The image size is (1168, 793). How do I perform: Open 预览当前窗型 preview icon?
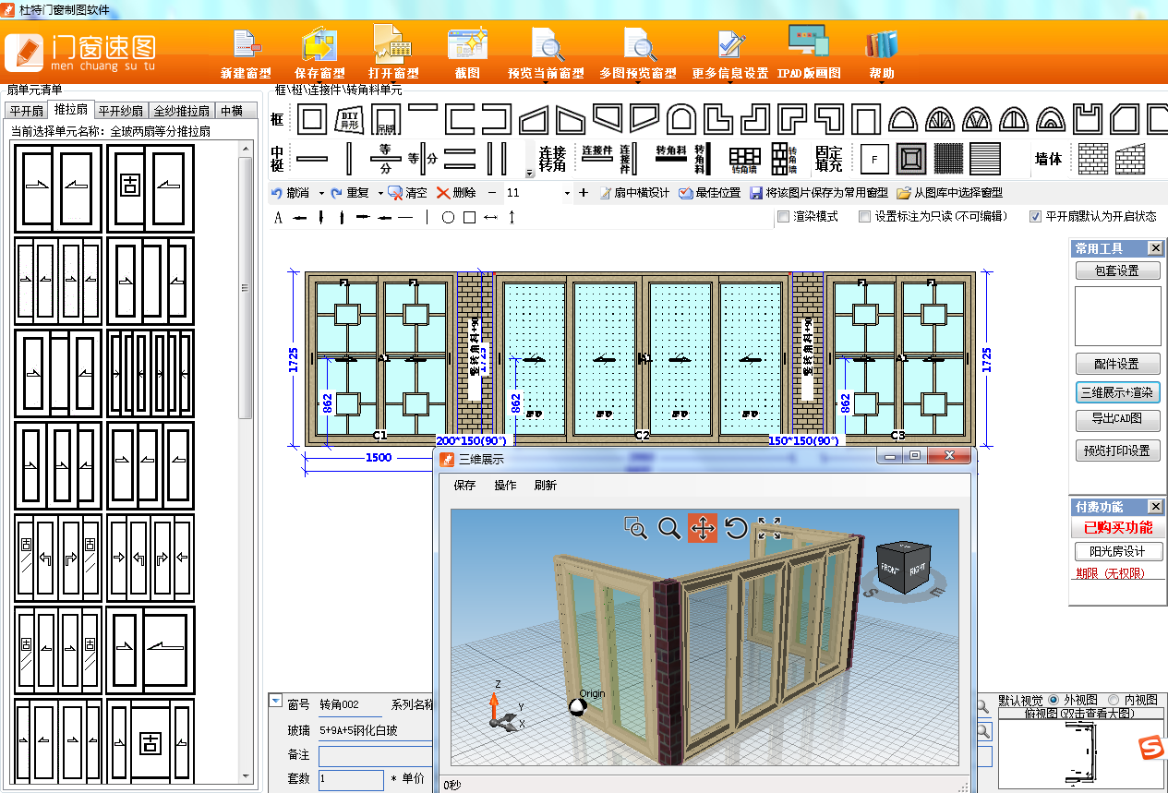[x=547, y=44]
